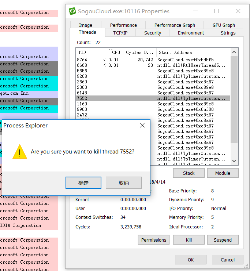Image resolution: width=250 pixels, height=271 pixels.
Task: Click the Suspend thread button
Action: coord(223,240)
